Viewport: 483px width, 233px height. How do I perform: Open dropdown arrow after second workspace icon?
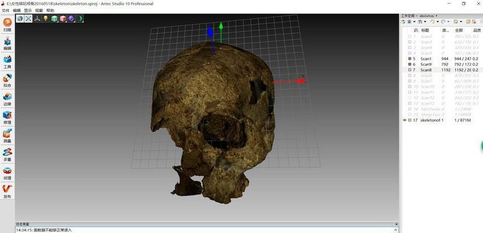point(414,22)
